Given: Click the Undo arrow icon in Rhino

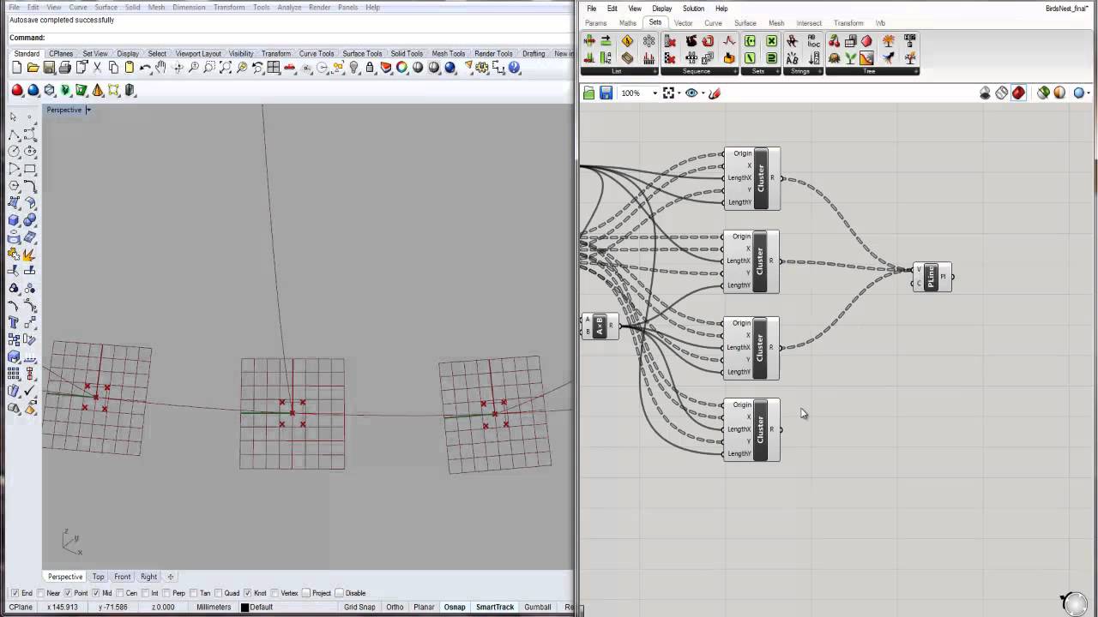Looking at the screenshot, I should 145,67.
